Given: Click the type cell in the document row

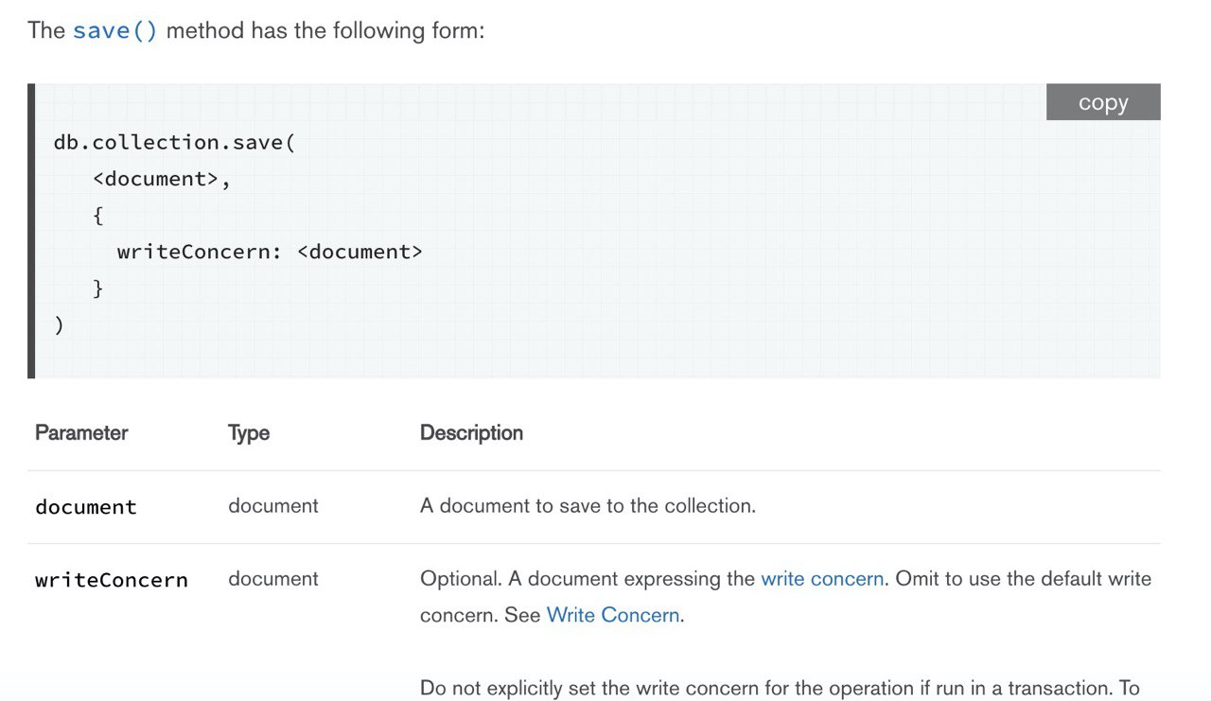Looking at the screenshot, I should pos(273,506).
